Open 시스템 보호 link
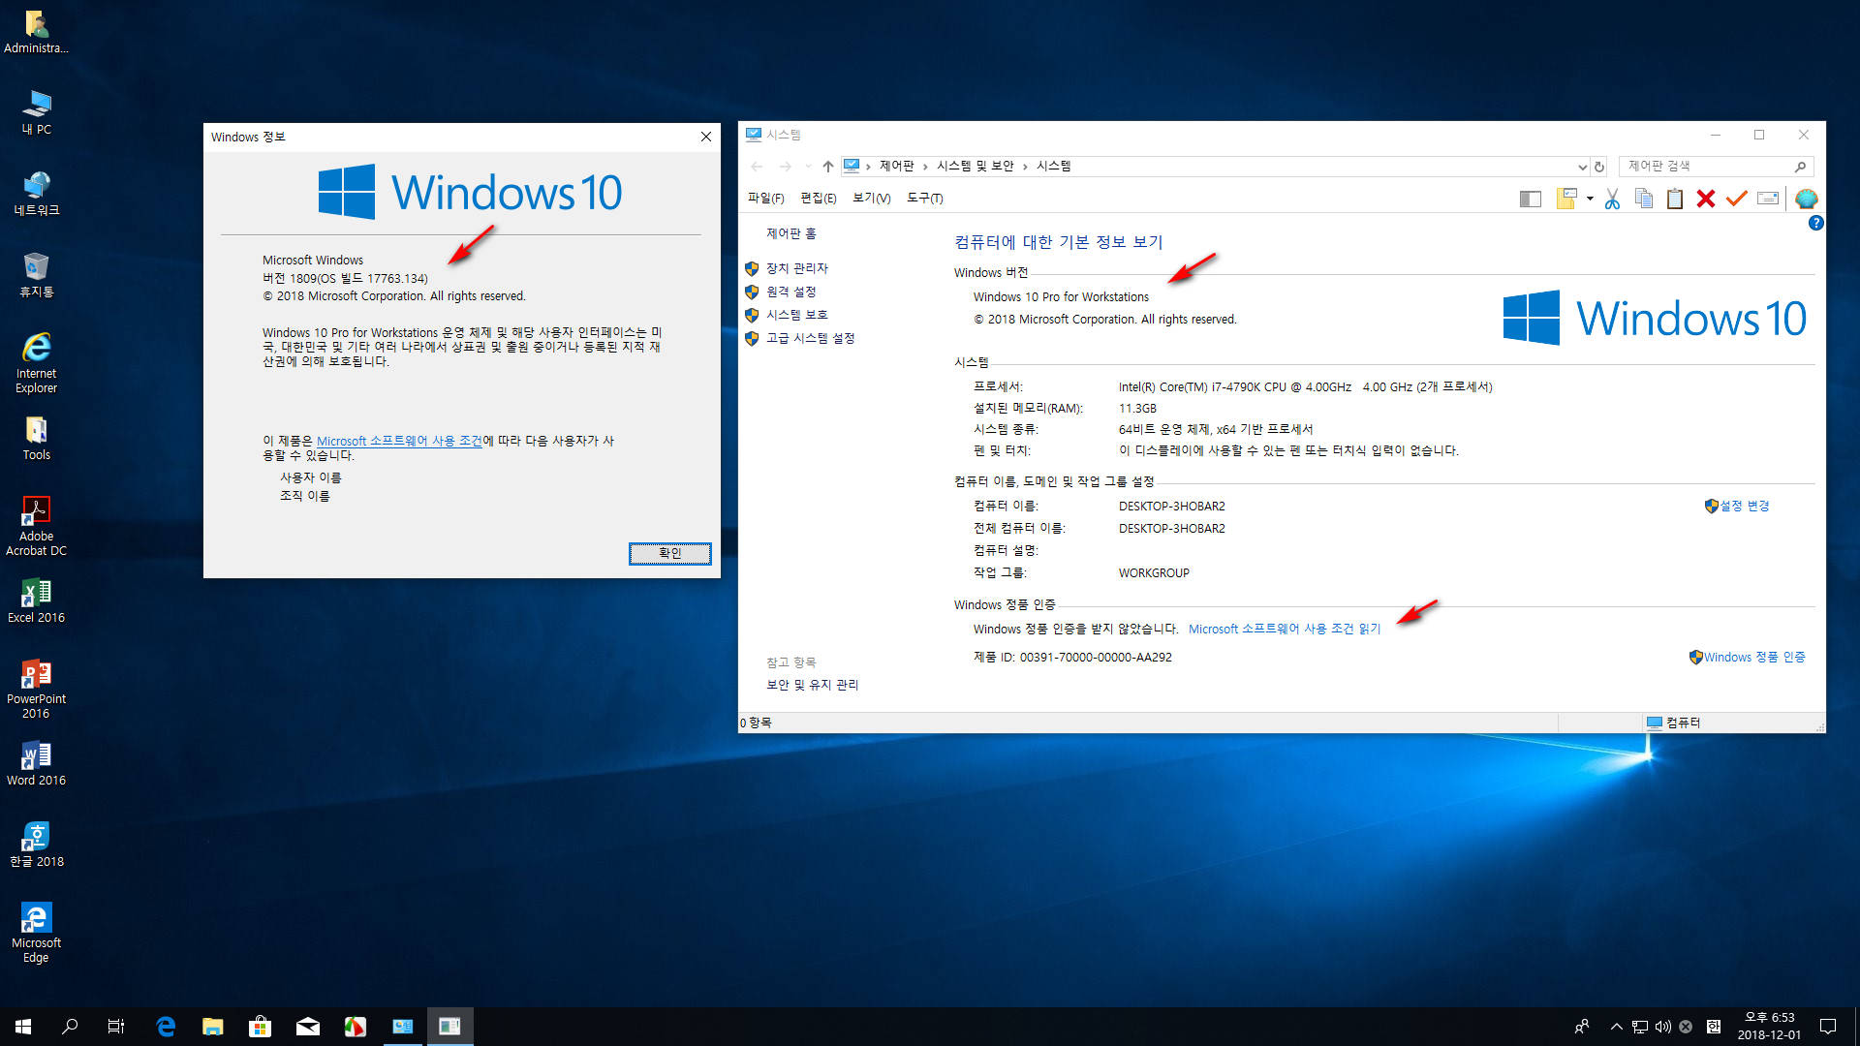Viewport: 1860px width, 1046px height. pyautogui.click(x=796, y=315)
